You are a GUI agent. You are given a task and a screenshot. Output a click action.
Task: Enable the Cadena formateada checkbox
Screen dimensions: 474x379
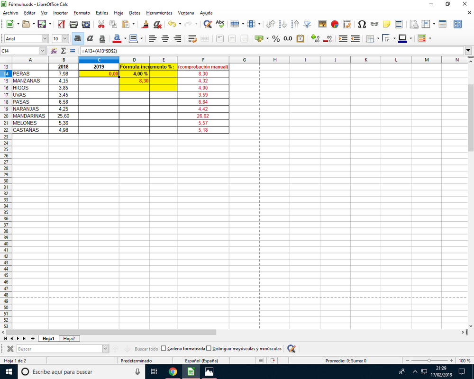click(164, 348)
